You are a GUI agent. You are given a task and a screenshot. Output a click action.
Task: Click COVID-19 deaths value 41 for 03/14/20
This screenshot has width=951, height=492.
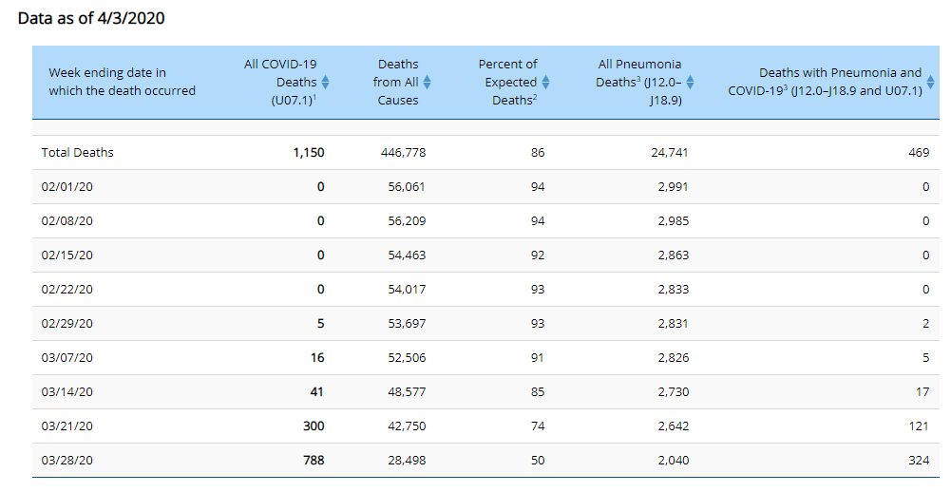point(316,392)
